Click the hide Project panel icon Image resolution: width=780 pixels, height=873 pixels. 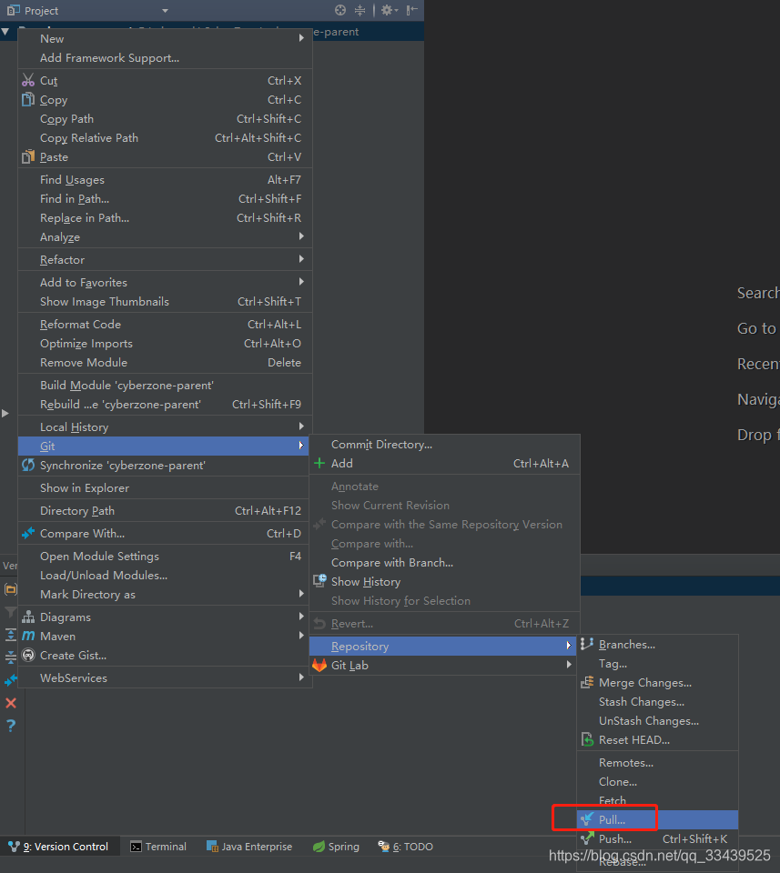click(411, 10)
